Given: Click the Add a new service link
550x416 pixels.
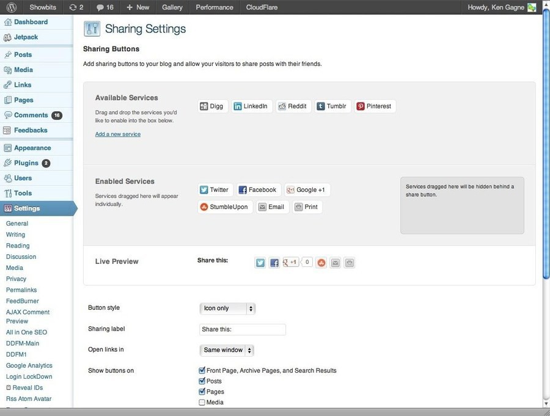Looking at the screenshot, I should (118, 134).
